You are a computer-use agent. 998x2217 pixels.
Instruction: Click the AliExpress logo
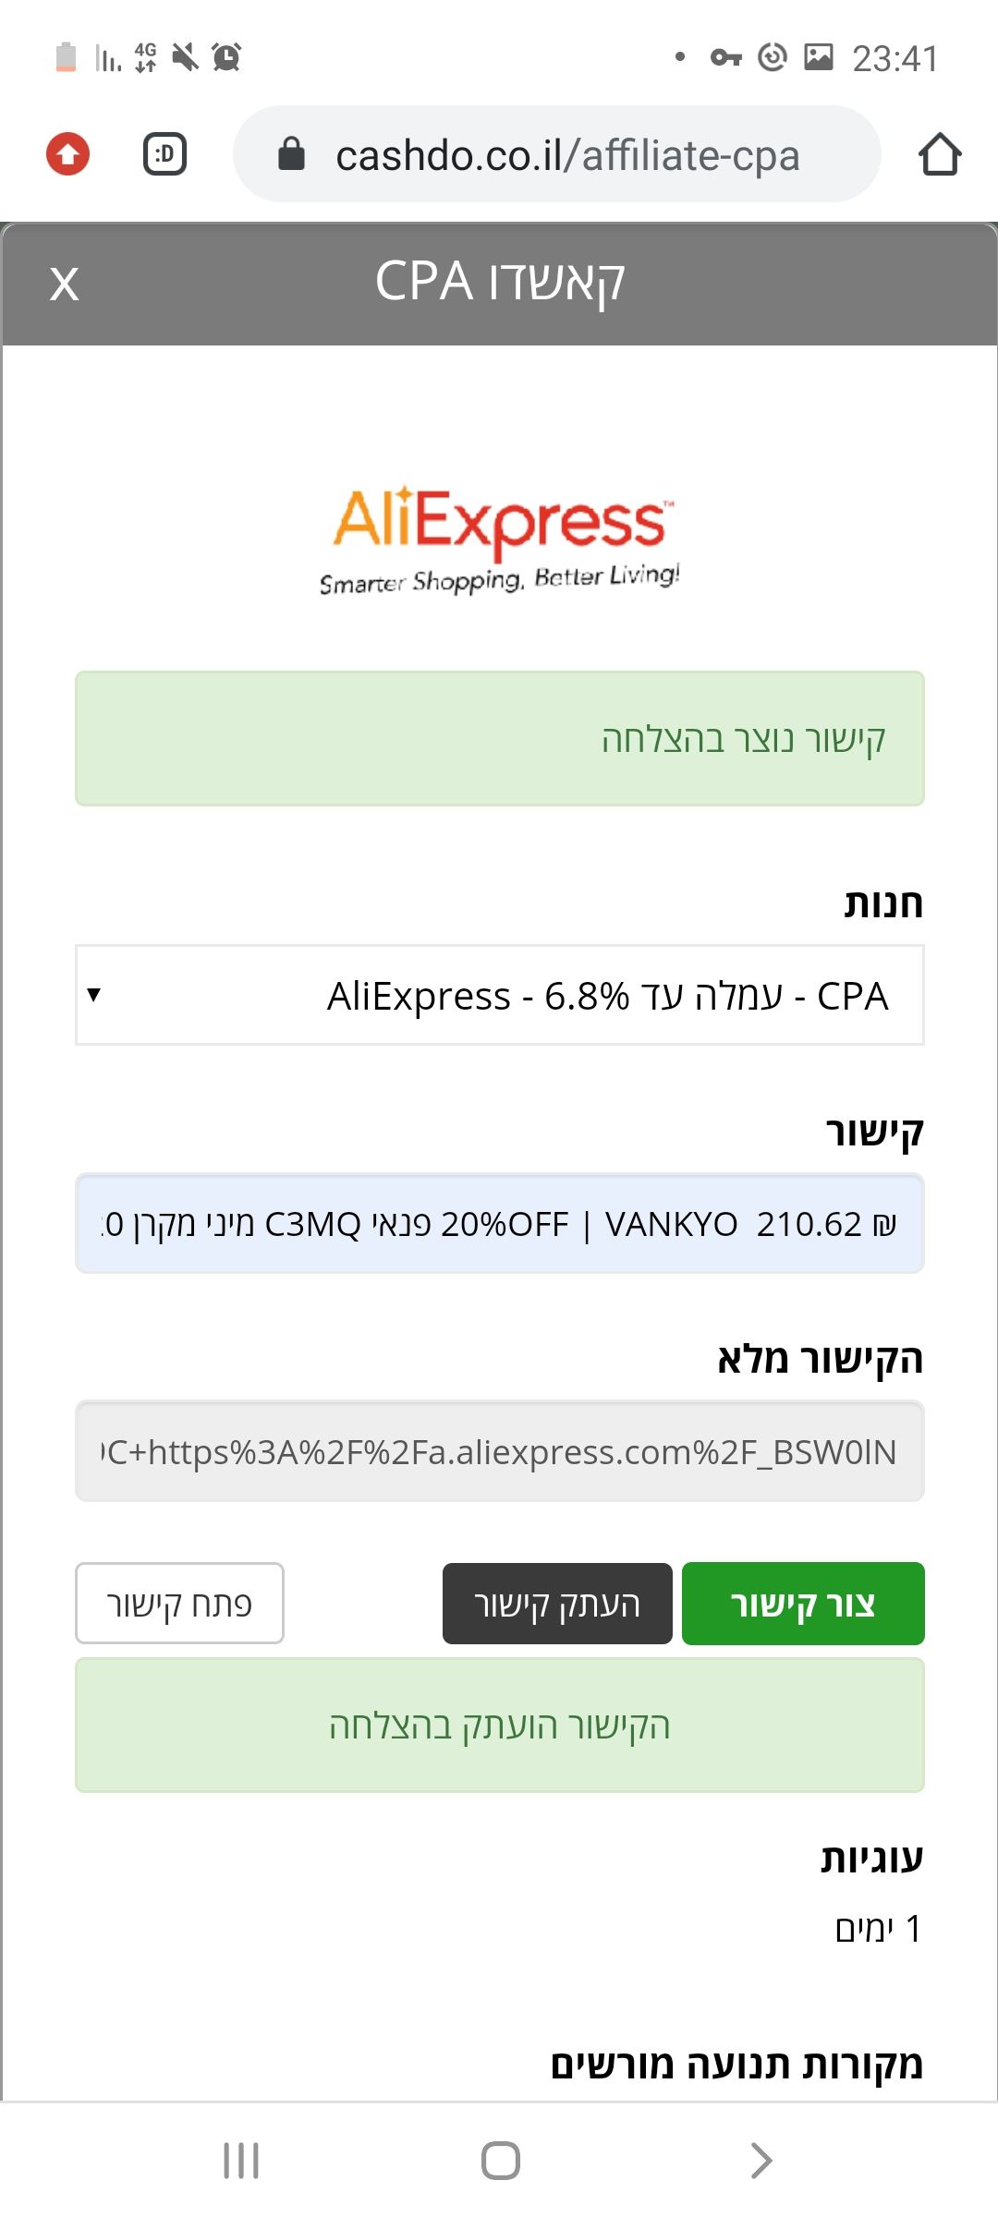499,536
